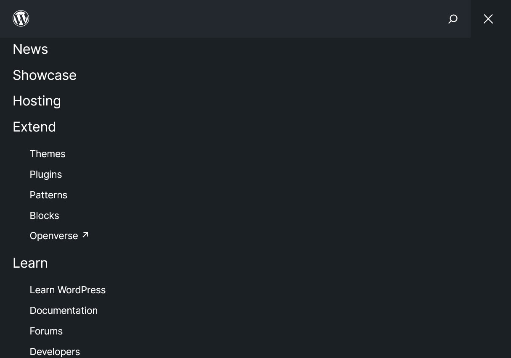Select Patterns in the Extend submenu
Screen dimensions: 511x358
[x=48, y=195]
